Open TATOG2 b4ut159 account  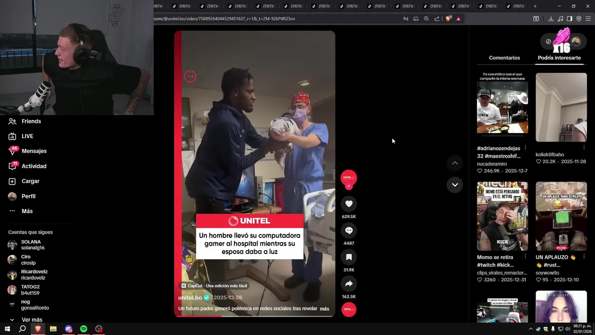point(24,290)
